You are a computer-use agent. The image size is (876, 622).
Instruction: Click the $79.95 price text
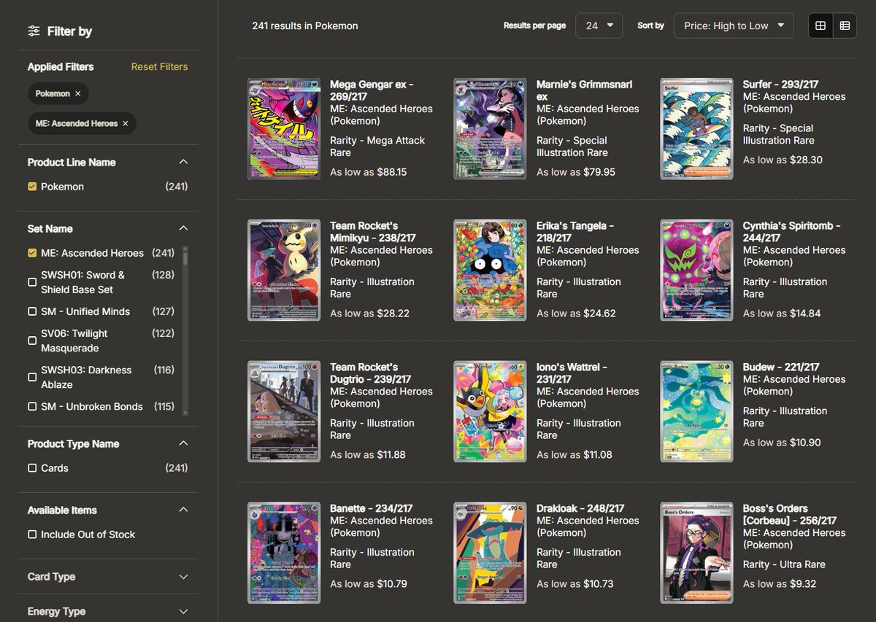point(599,172)
